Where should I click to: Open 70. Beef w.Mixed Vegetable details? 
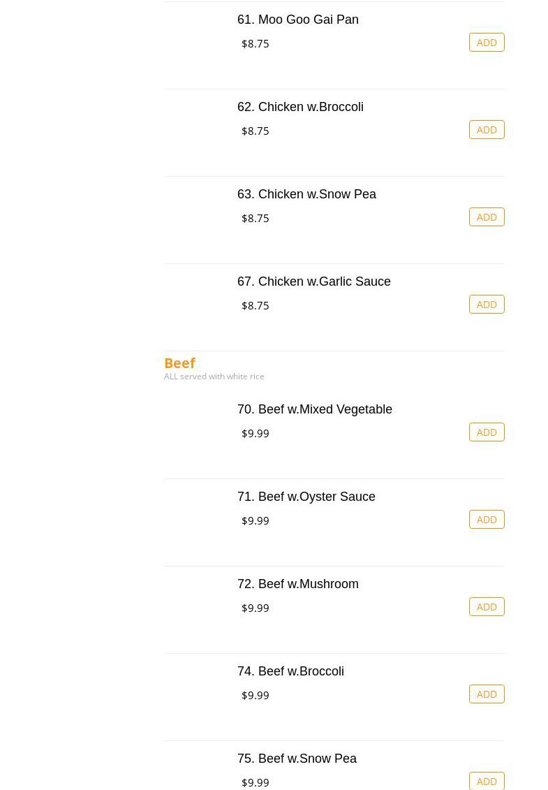(315, 409)
